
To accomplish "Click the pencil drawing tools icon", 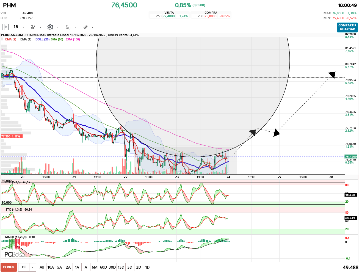I will click(x=85, y=27).
